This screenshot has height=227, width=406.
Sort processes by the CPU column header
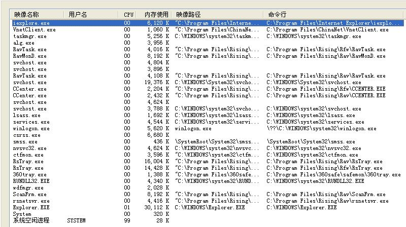(128, 15)
